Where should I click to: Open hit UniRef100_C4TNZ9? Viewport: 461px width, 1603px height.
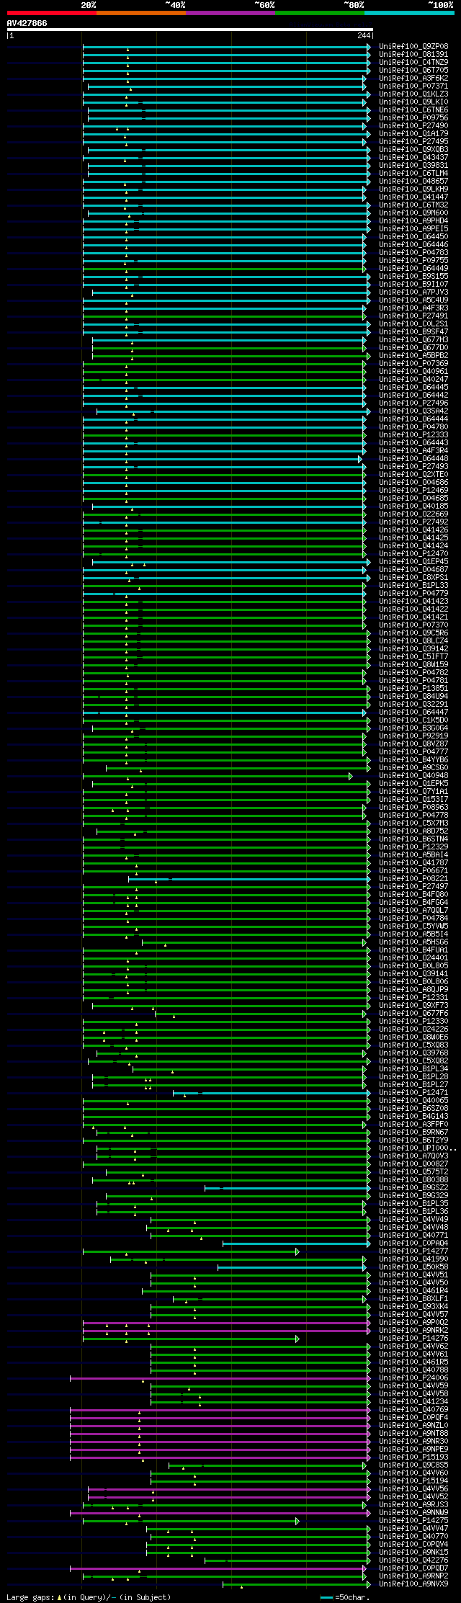tap(413, 63)
